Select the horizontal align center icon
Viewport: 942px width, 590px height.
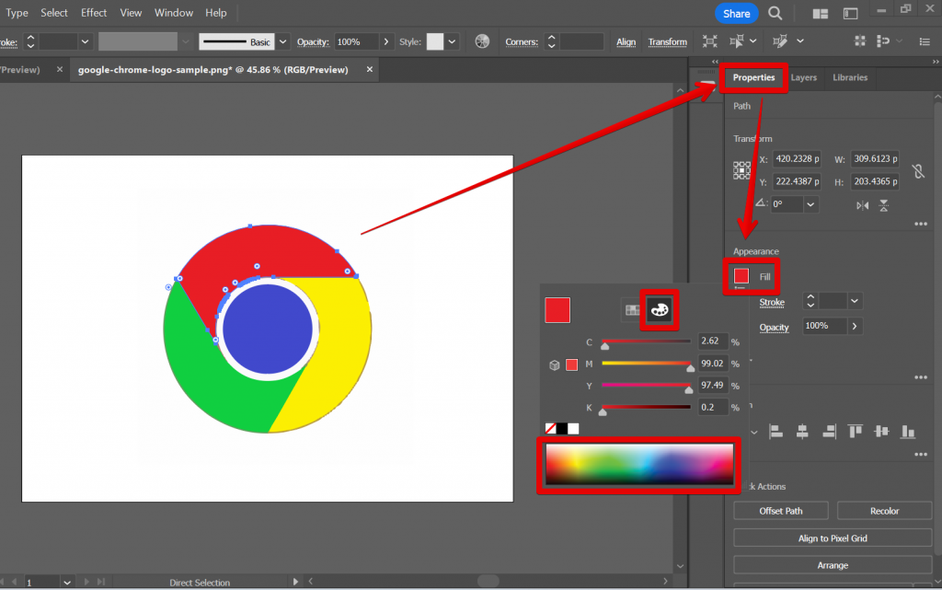pyautogui.click(x=801, y=432)
